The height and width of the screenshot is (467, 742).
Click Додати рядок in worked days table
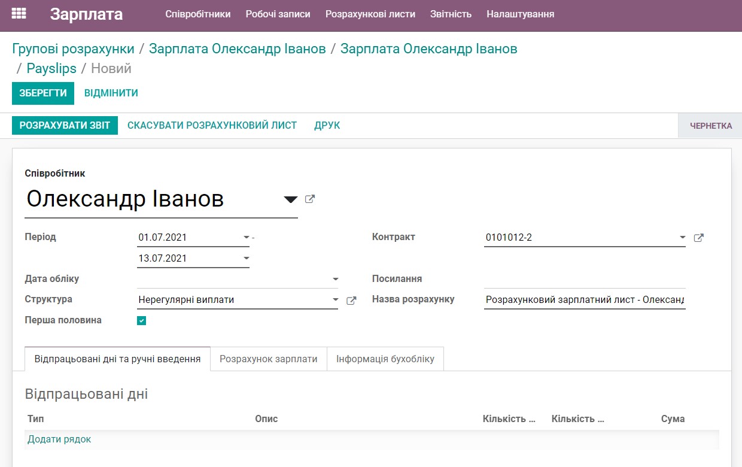click(x=58, y=439)
